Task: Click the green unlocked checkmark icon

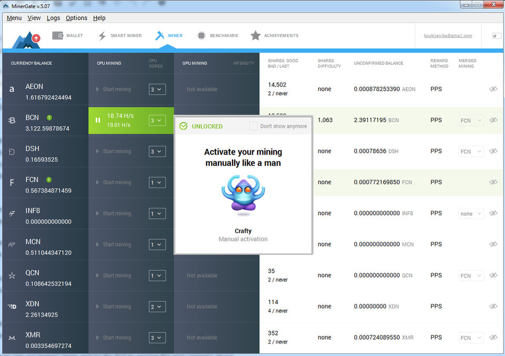Action: pyautogui.click(x=184, y=126)
